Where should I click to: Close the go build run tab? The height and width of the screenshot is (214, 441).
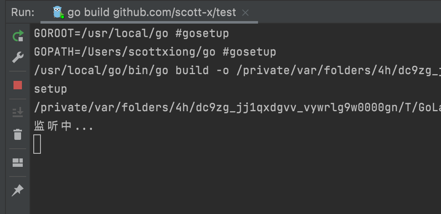click(x=245, y=13)
